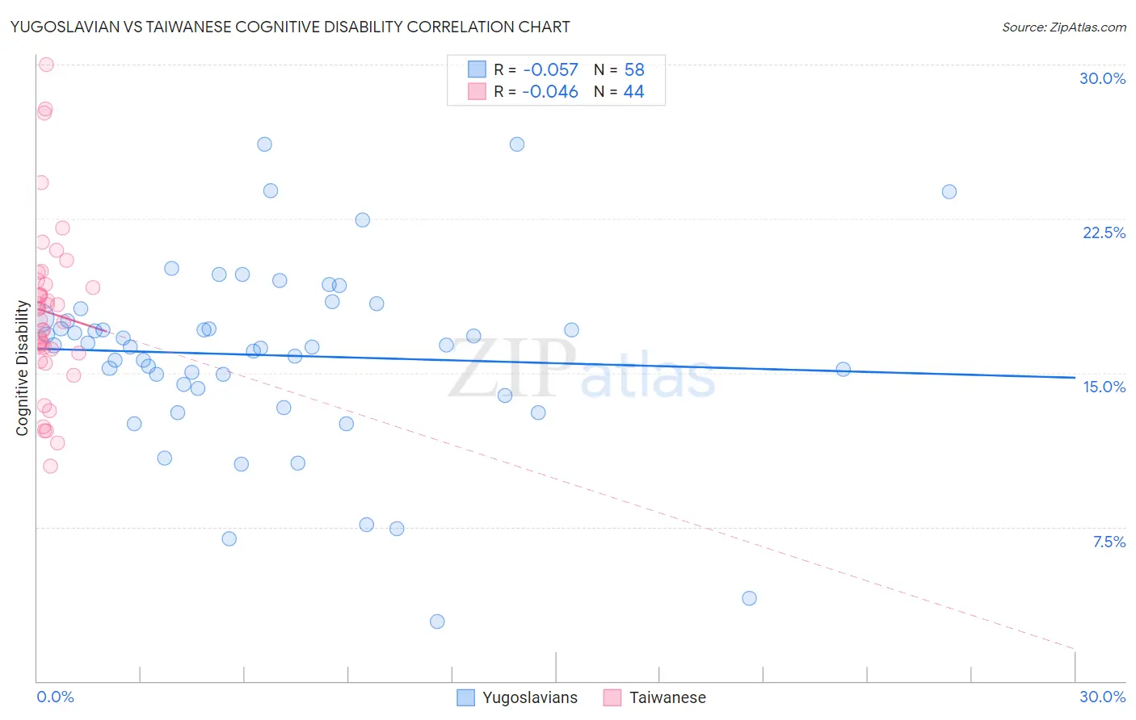Screen dimensions: 1136x720
Task: Click the pink Taiwanese legend swatch
Action: (x=612, y=697)
